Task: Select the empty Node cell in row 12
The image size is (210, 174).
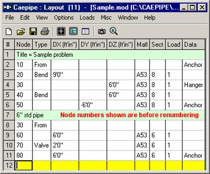Action: point(23,165)
